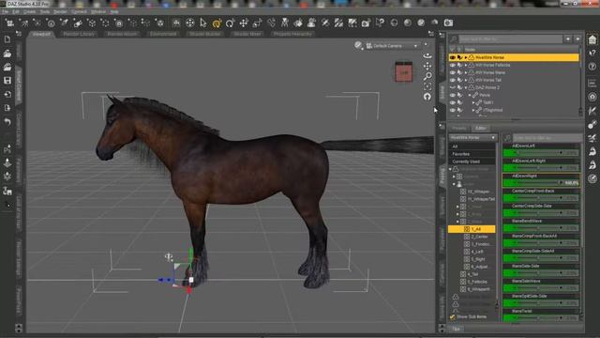Uncheck the Show Sub Items checkbox
Viewport: 600px width, 338px height.
[x=453, y=317]
